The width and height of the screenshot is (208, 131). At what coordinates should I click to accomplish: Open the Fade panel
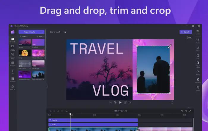[x=198, y=56]
